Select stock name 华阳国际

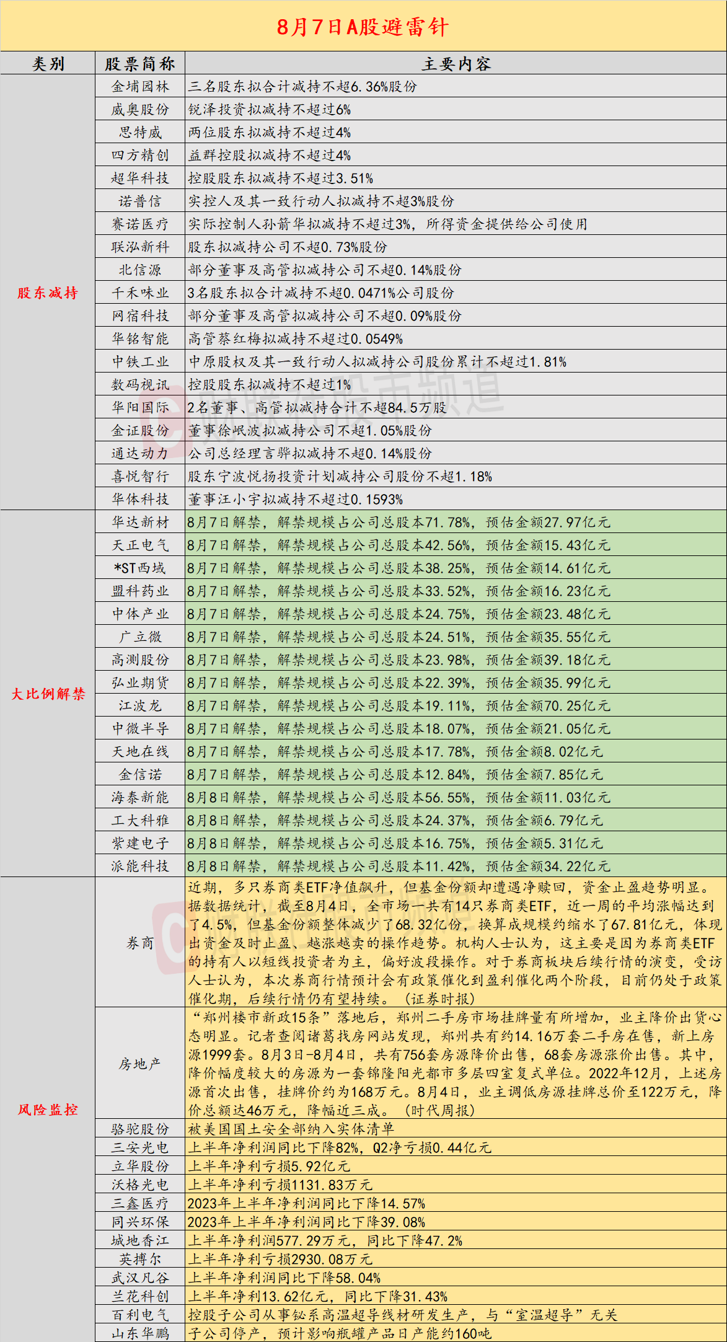tap(140, 407)
